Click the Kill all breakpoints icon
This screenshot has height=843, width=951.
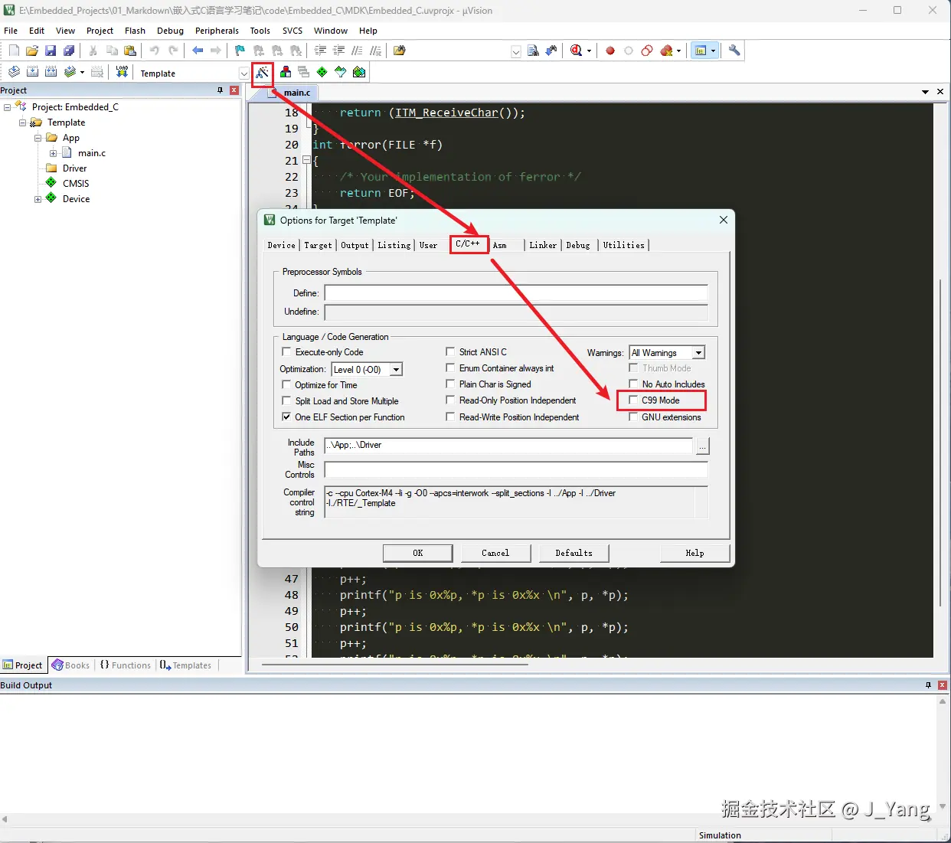pos(666,51)
